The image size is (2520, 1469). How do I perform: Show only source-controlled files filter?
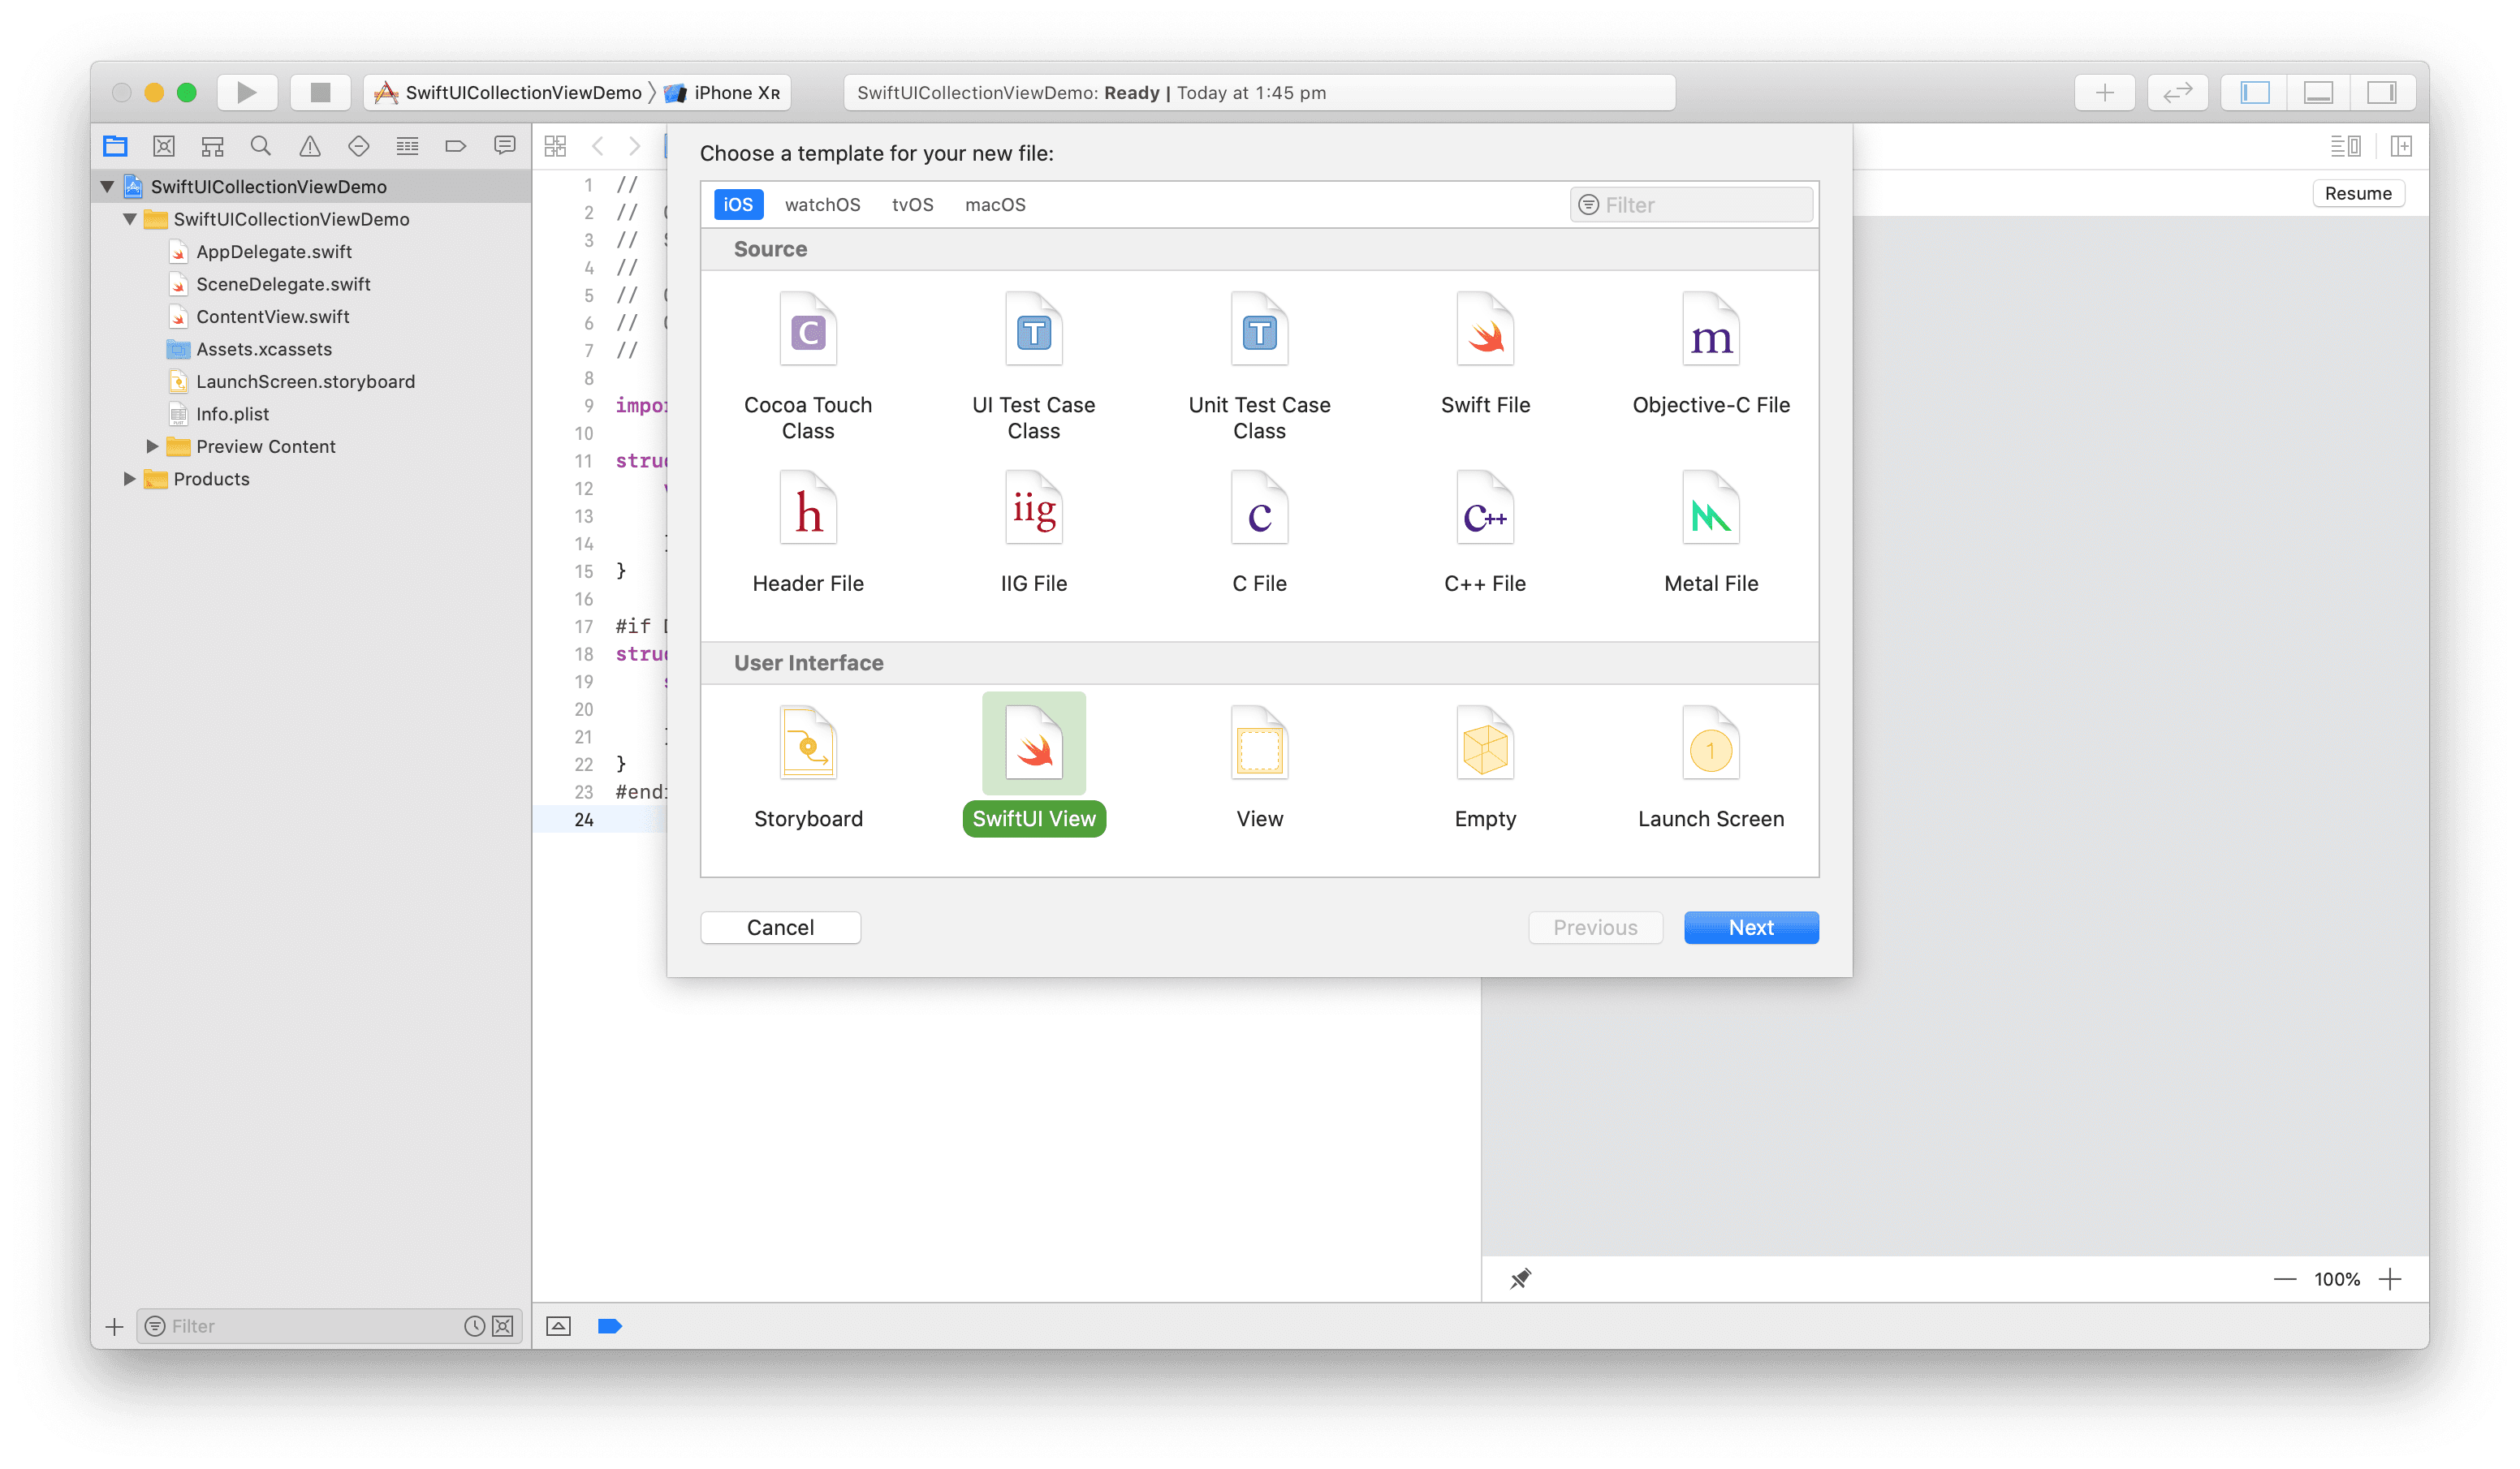point(503,1326)
